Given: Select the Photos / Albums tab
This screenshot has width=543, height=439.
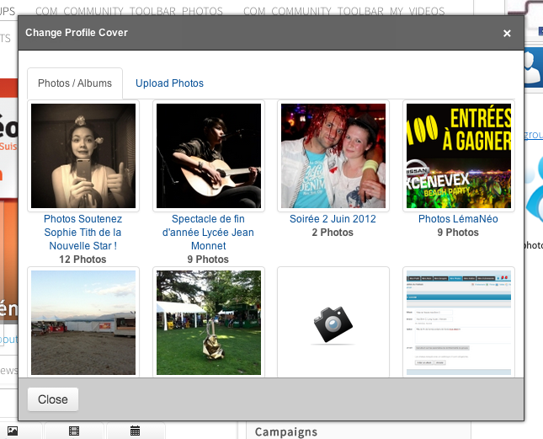Looking at the screenshot, I should pyautogui.click(x=75, y=83).
